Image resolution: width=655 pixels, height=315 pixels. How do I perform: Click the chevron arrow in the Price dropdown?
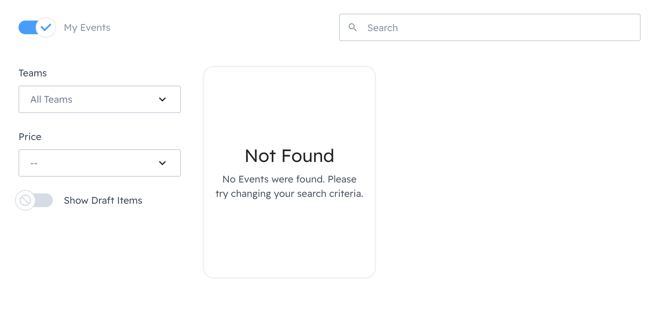coord(162,163)
